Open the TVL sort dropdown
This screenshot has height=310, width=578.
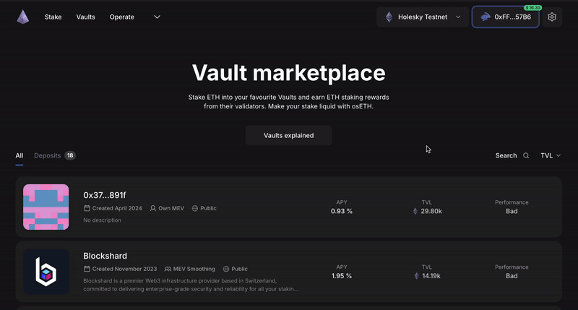click(x=551, y=155)
